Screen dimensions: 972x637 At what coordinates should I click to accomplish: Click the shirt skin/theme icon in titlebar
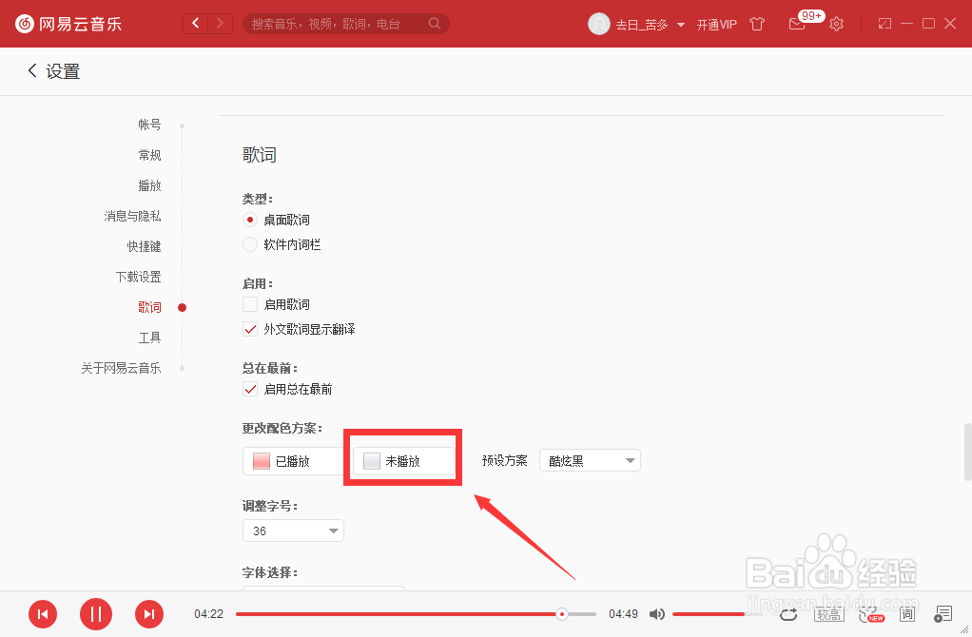(x=756, y=24)
